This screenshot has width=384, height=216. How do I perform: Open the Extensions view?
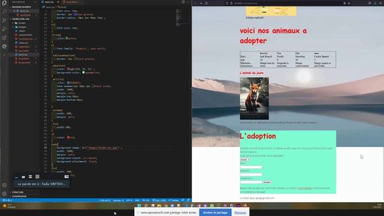4,38
